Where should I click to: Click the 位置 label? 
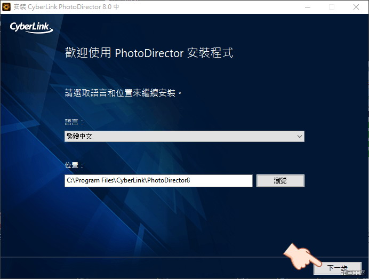[74, 165]
